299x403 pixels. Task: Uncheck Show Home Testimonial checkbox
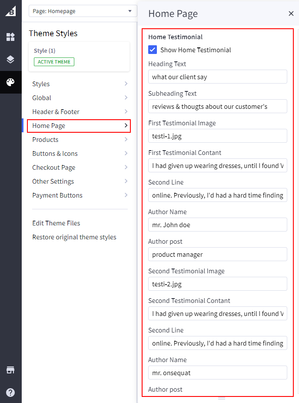[x=153, y=50]
